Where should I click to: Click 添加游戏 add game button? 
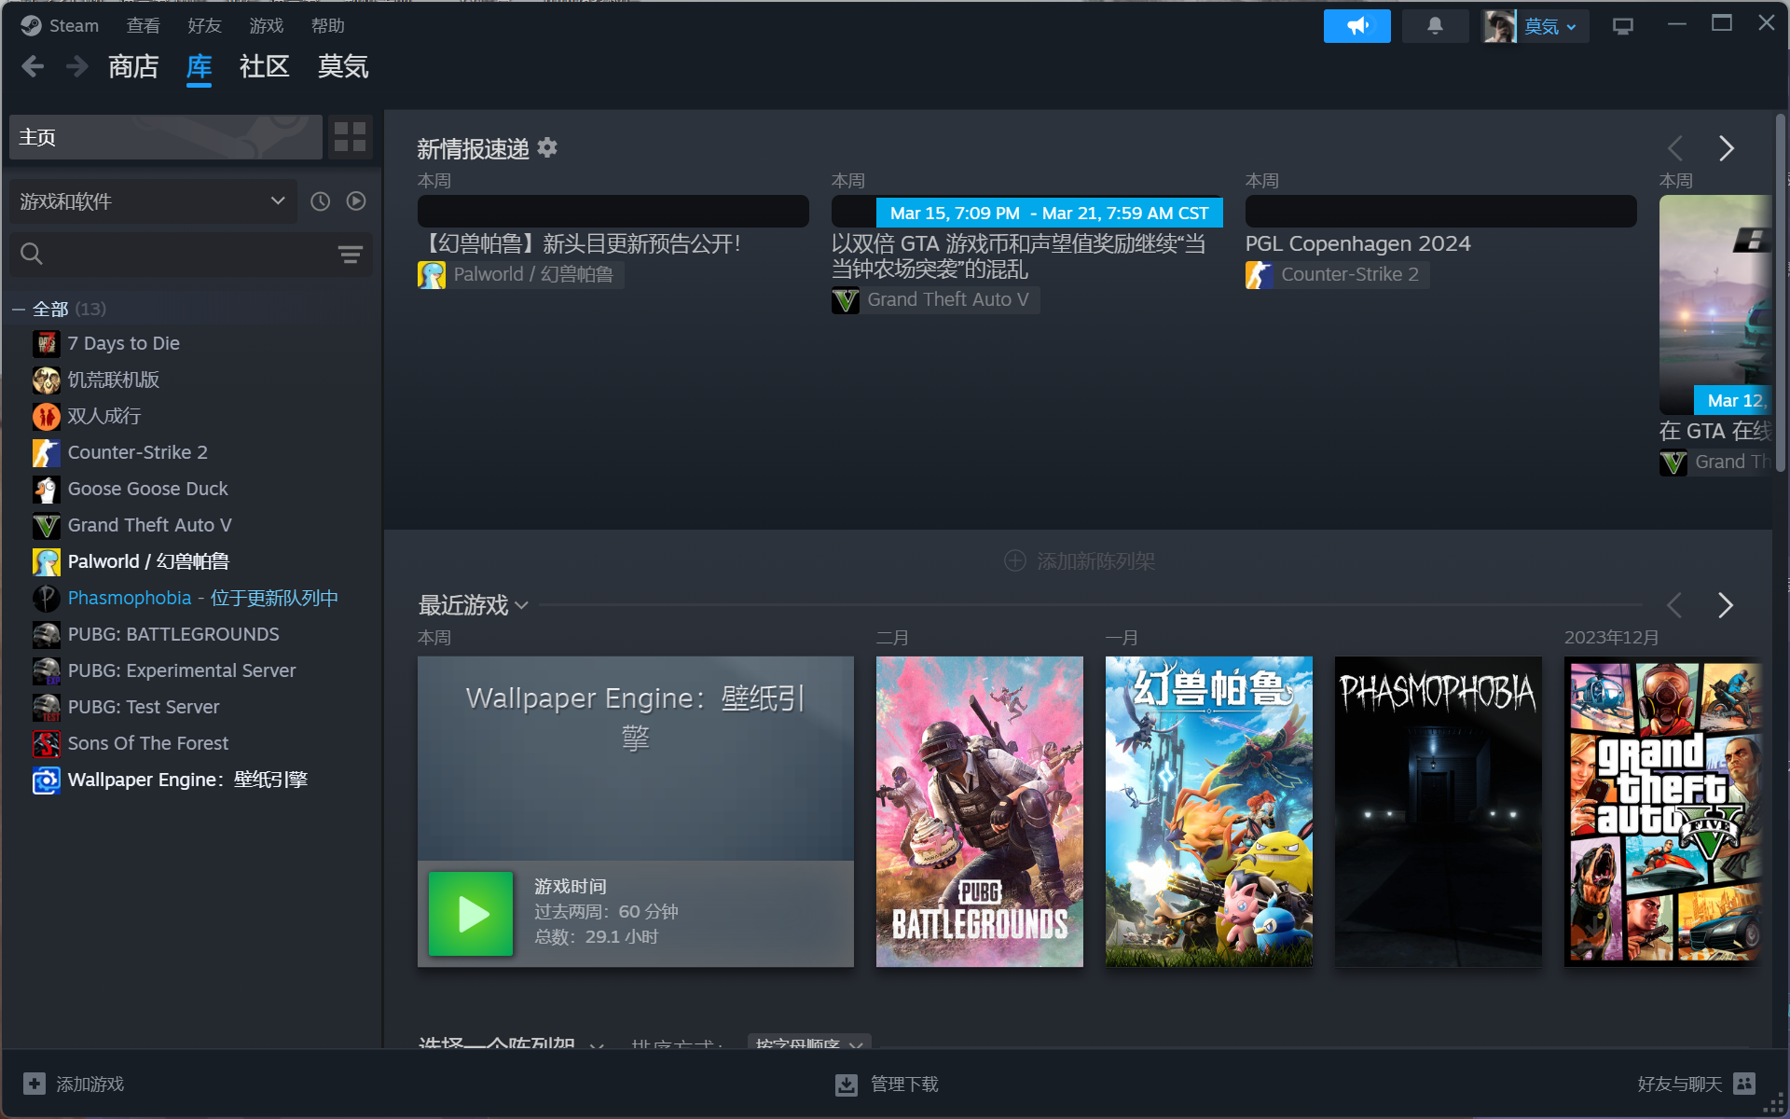[x=74, y=1084]
